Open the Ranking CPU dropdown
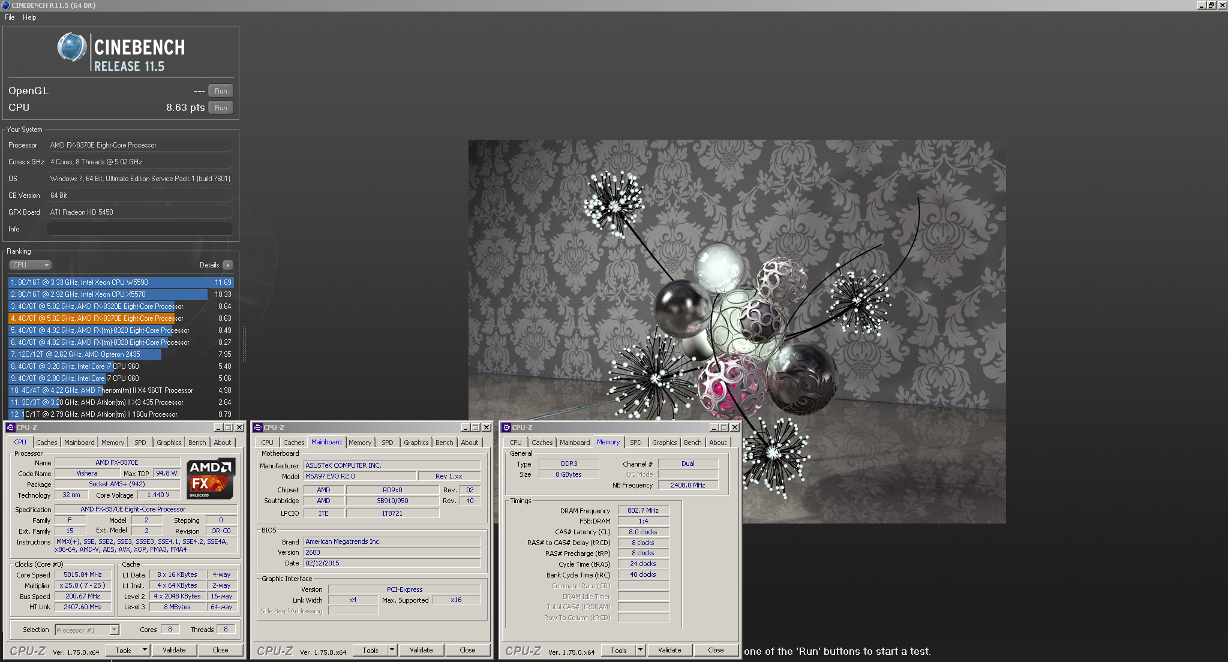The width and height of the screenshot is (1228, 662). pos(30,265)
